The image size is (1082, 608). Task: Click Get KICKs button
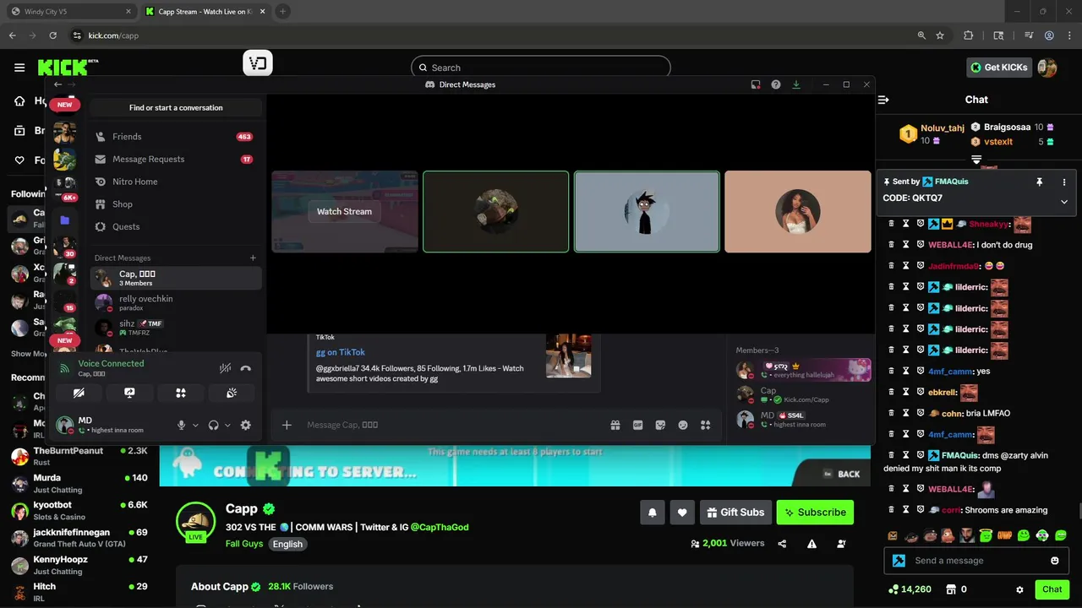[999, 68]
